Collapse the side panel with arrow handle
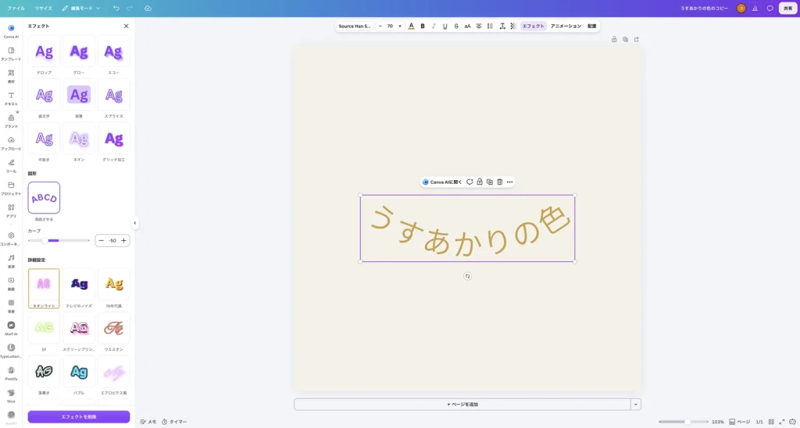 tap(134, 223)
